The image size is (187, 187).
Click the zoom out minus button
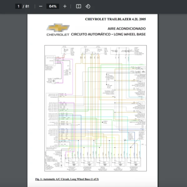[x=41, y=6]
